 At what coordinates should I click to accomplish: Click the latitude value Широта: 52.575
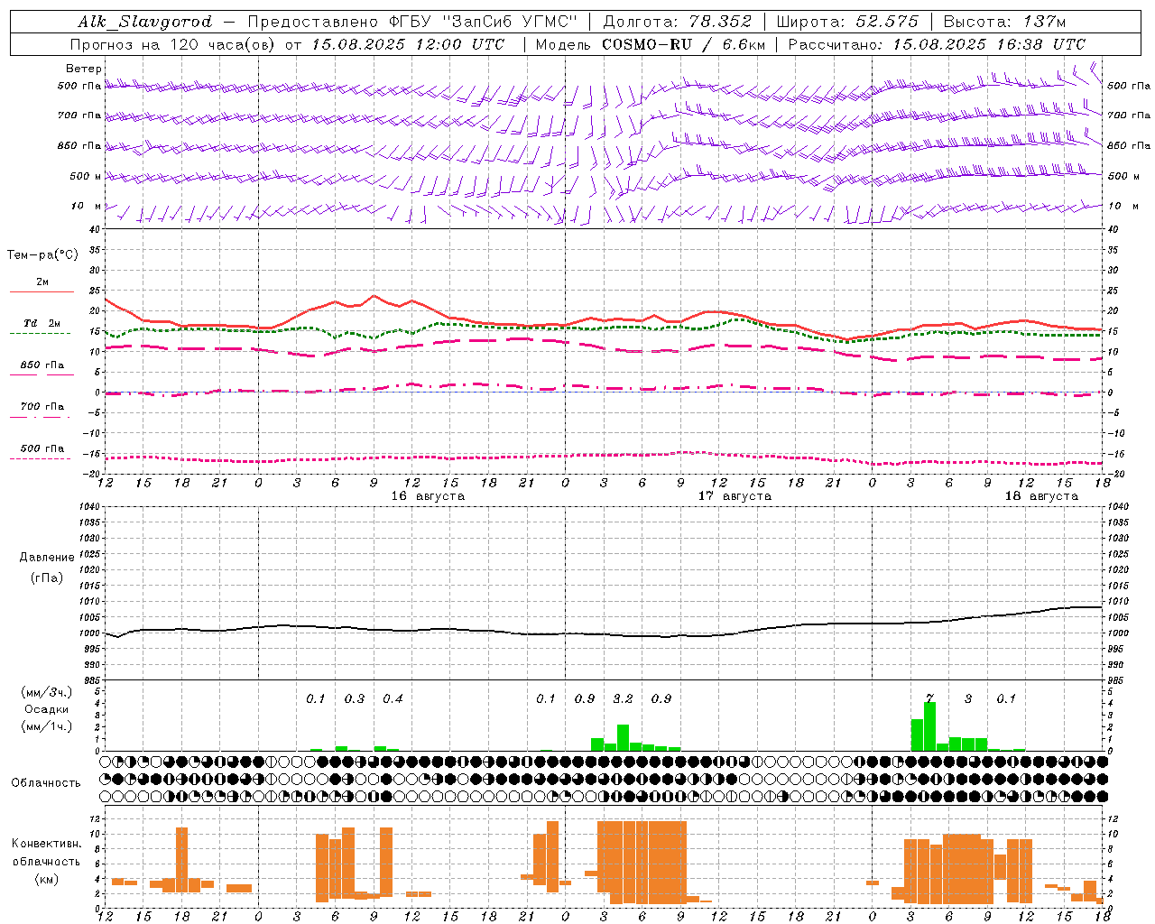tap(847, 22)
